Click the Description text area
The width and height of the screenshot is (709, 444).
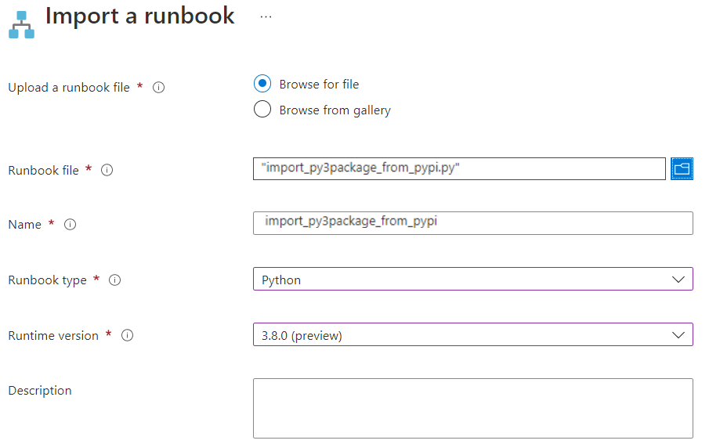[x=472, y=408]
